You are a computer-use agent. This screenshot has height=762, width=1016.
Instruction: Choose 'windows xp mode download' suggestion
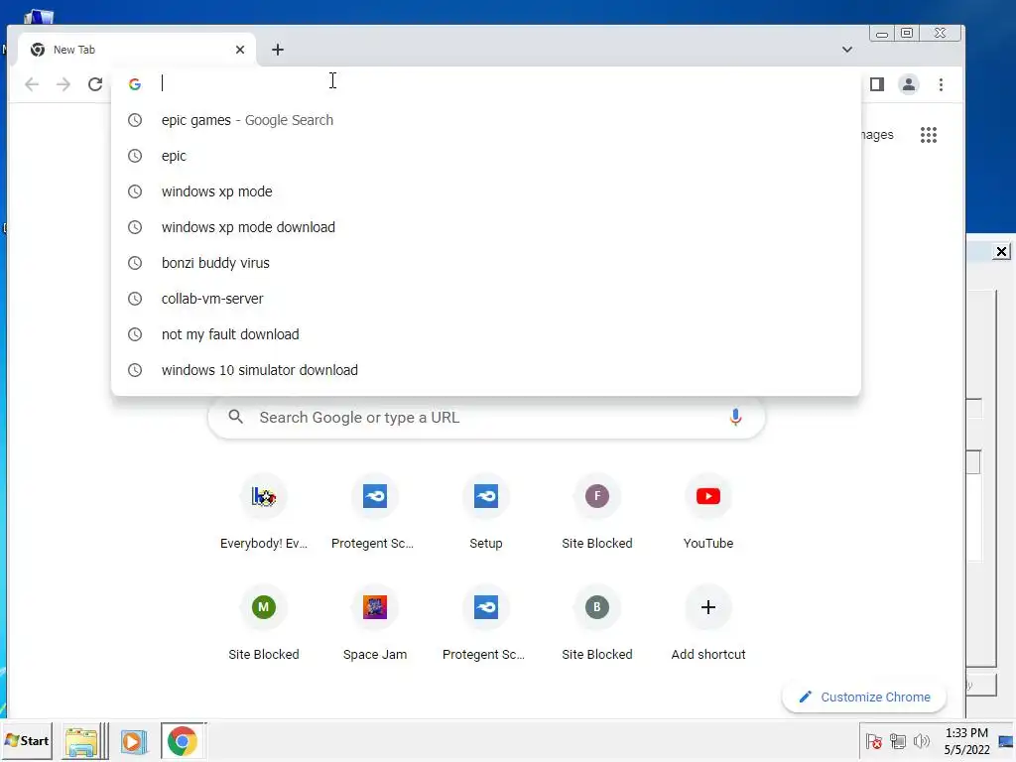point(486,227)
